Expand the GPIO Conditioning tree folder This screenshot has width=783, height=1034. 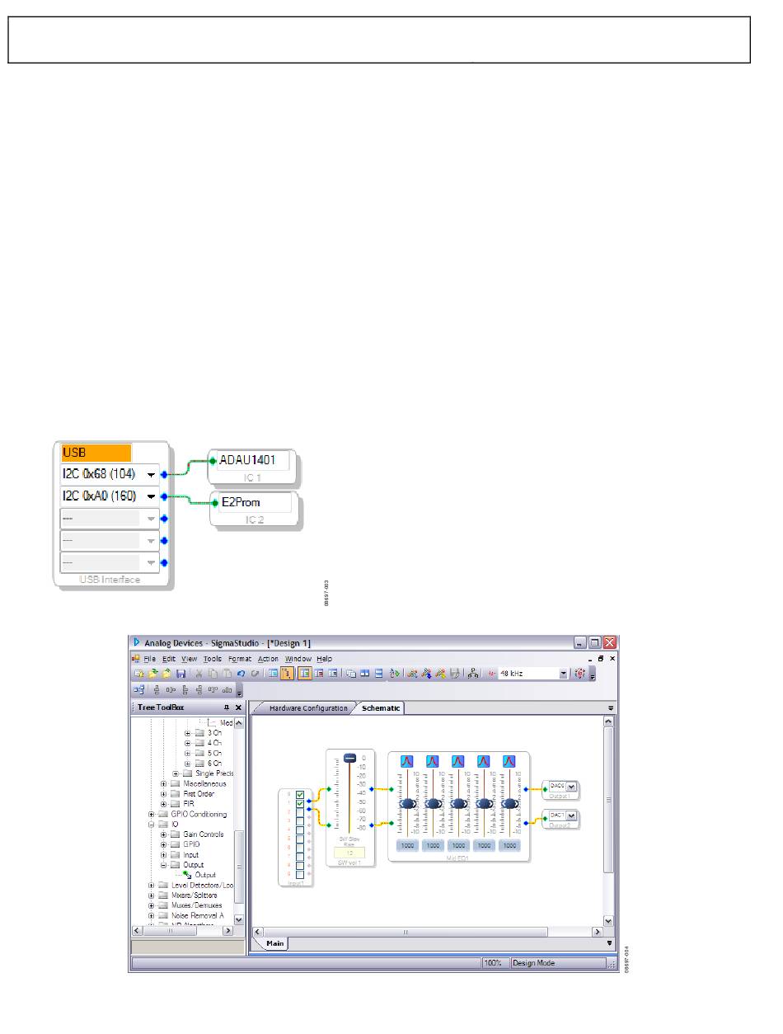(152, 815)
